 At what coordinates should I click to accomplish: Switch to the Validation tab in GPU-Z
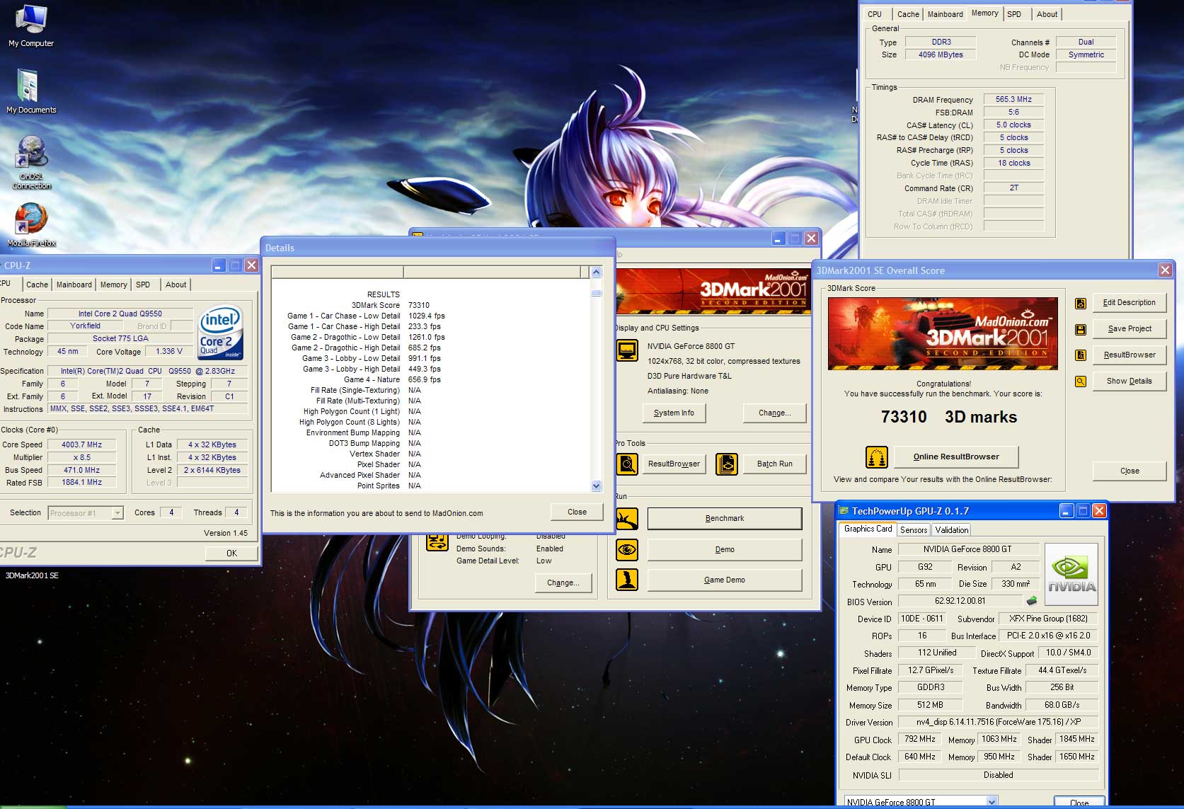pos(951,530)
